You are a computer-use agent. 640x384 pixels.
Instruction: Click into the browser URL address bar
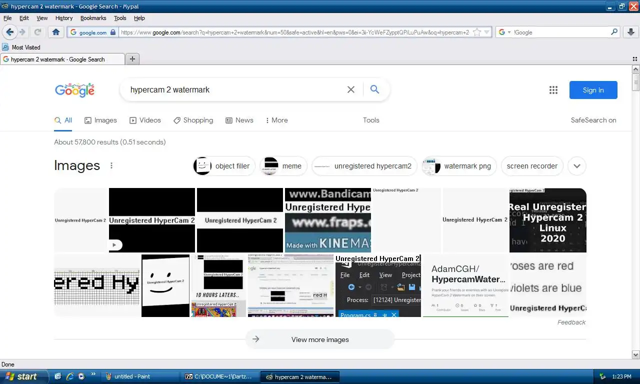coord(295,32)
